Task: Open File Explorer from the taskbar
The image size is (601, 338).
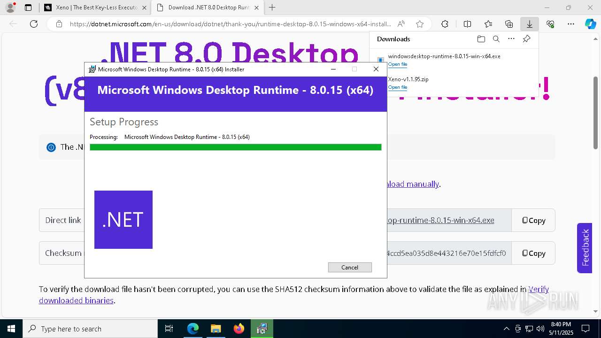Action: (216, 329)
